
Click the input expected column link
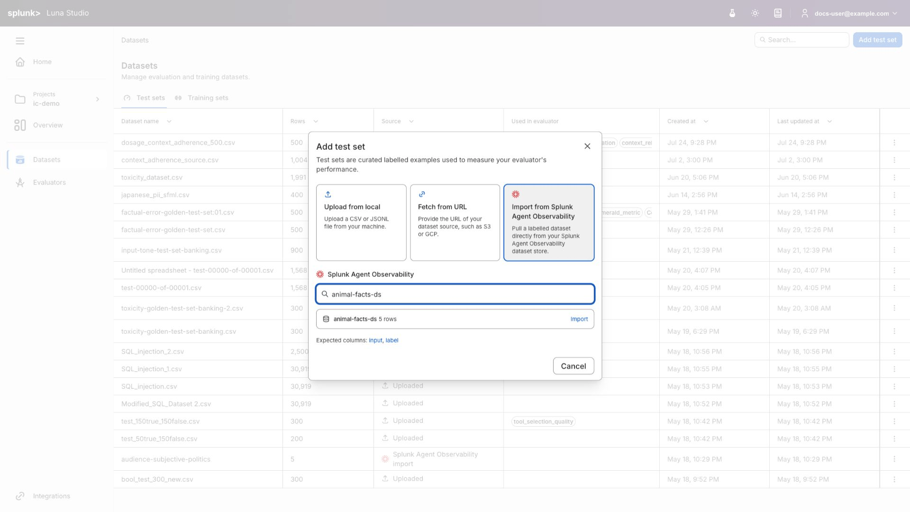[375, 340]
